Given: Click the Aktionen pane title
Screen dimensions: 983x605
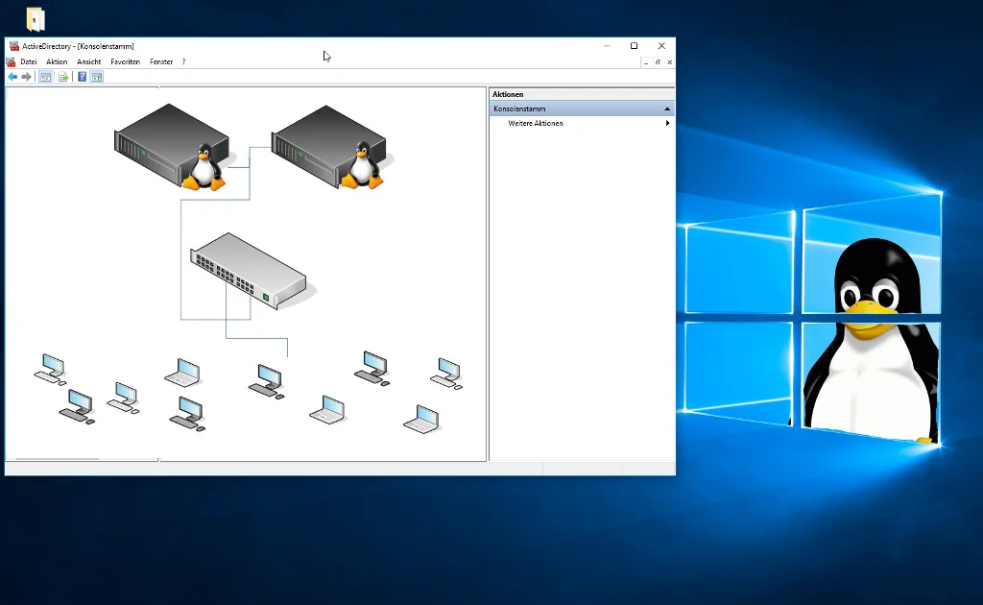Looking at the screenshot, I should [508, 94].
